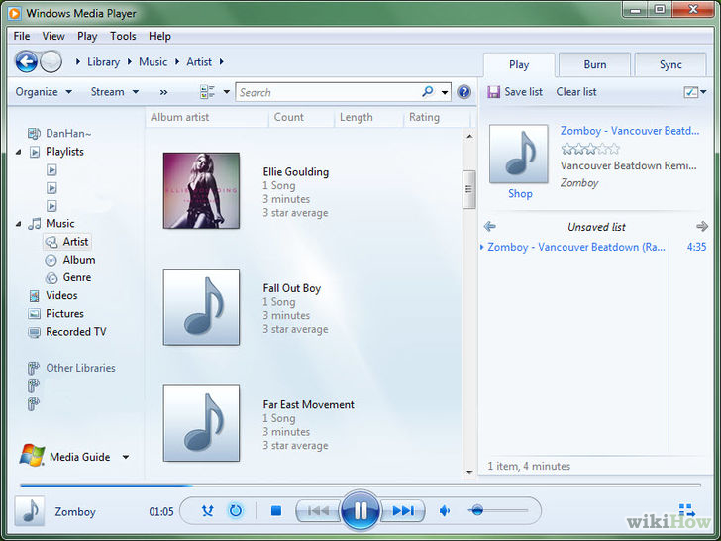Switch to the Sync tab
721x541 pixels.
point(670,64)
